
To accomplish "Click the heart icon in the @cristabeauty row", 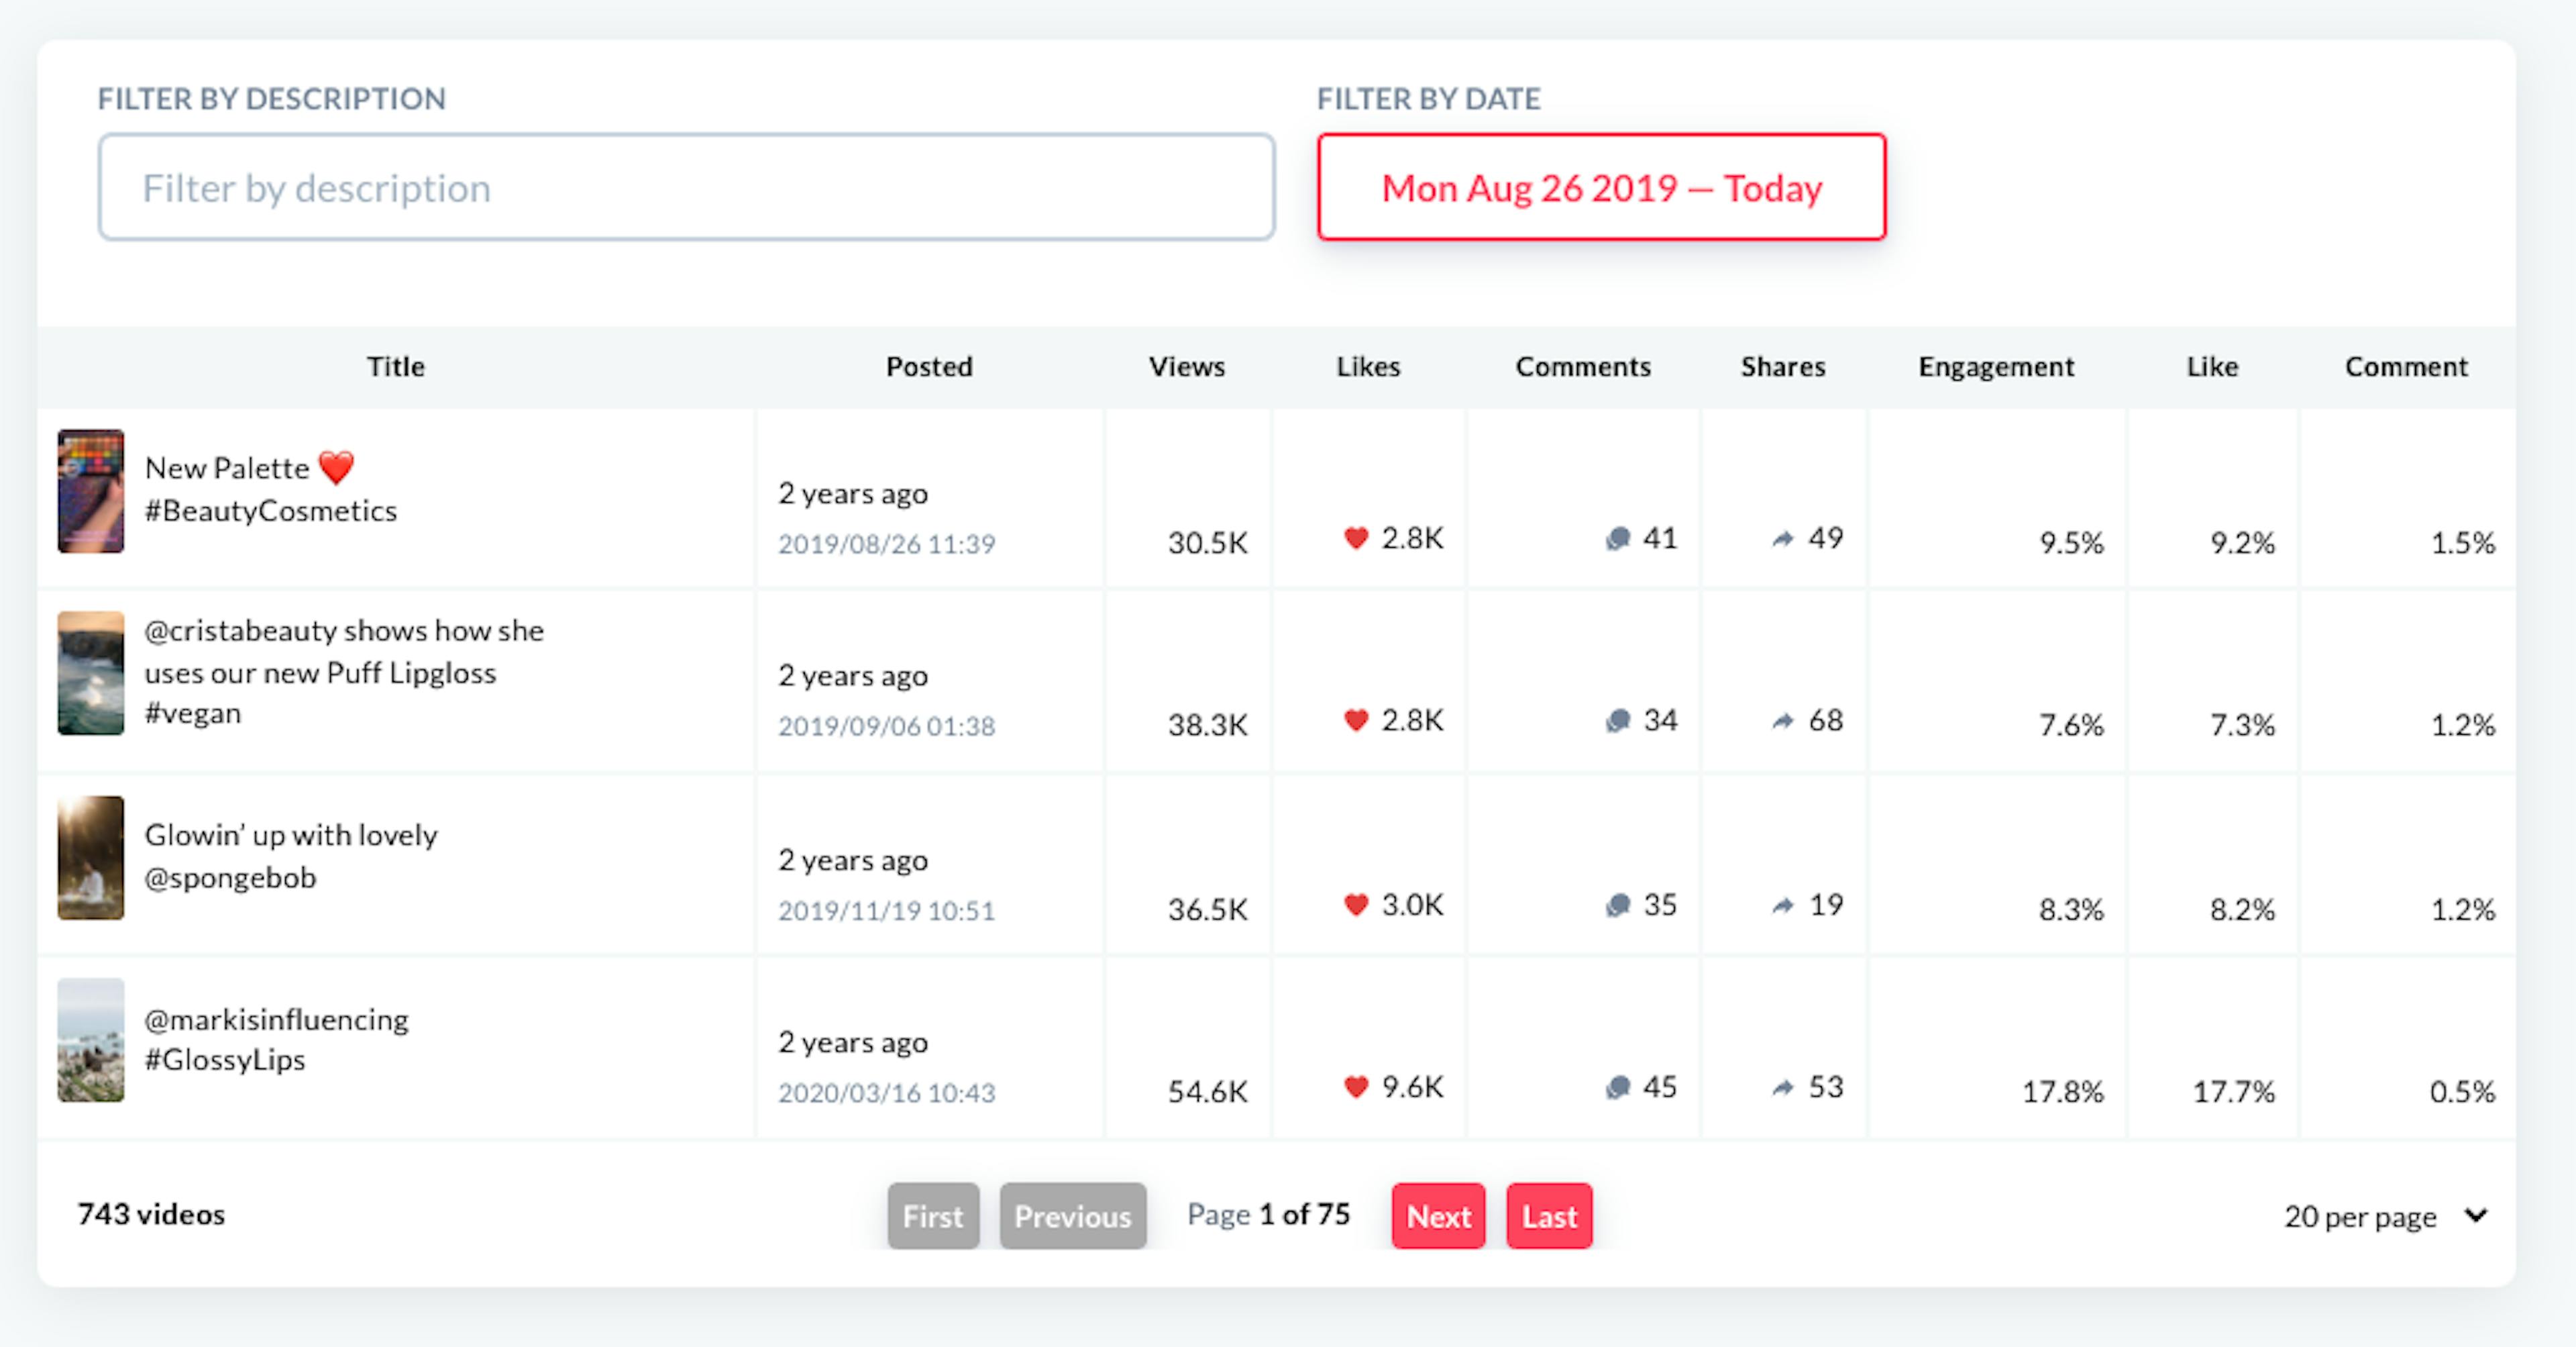I will tap(1356, 721).
